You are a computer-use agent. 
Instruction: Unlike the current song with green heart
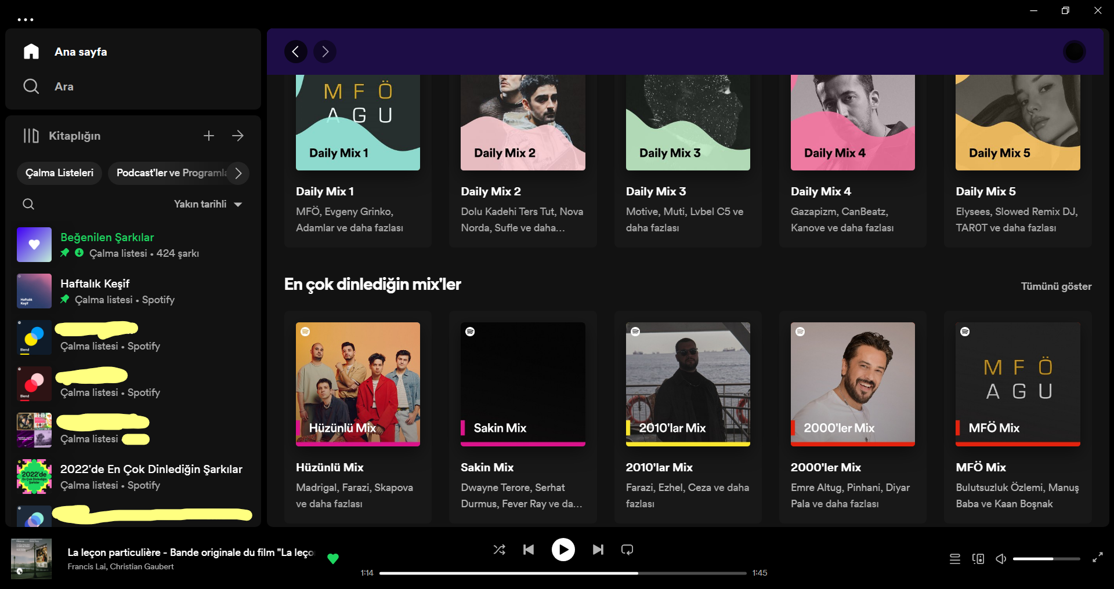[333, 559]
